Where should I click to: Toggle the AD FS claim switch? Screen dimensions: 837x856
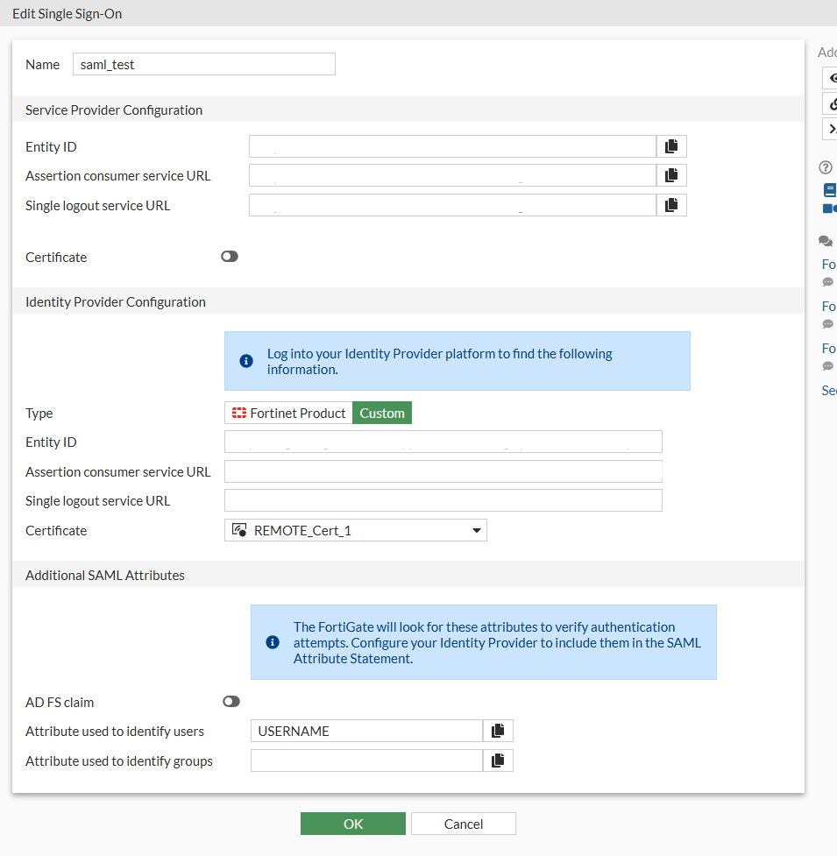point(231,702)
